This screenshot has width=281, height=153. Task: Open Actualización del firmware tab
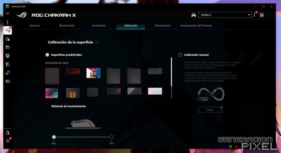click(x=196, y=25)
